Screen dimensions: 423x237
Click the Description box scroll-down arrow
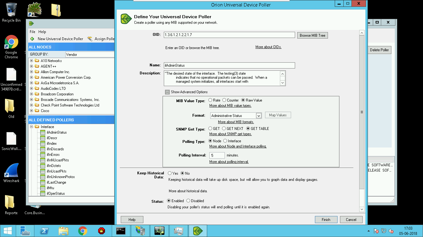pos(282,83)
